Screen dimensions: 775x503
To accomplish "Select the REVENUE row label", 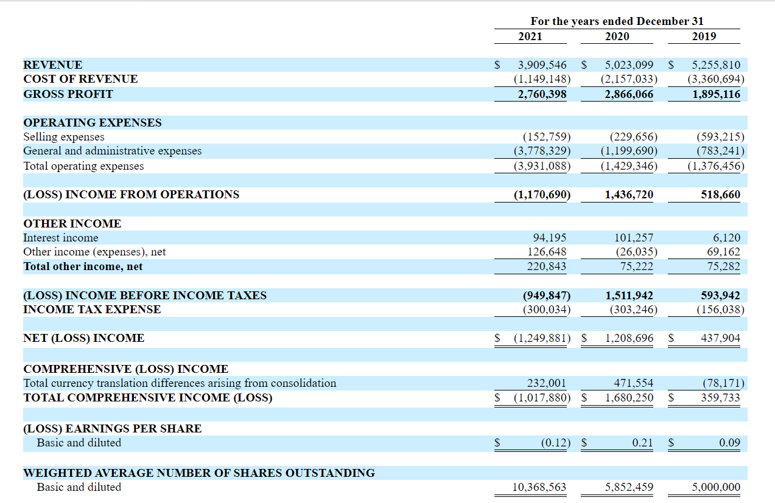I will point(53,65).
